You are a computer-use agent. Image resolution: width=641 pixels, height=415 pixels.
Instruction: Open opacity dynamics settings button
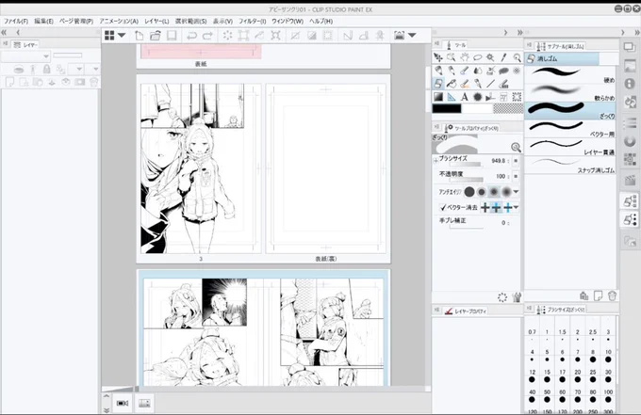(516, 176)
